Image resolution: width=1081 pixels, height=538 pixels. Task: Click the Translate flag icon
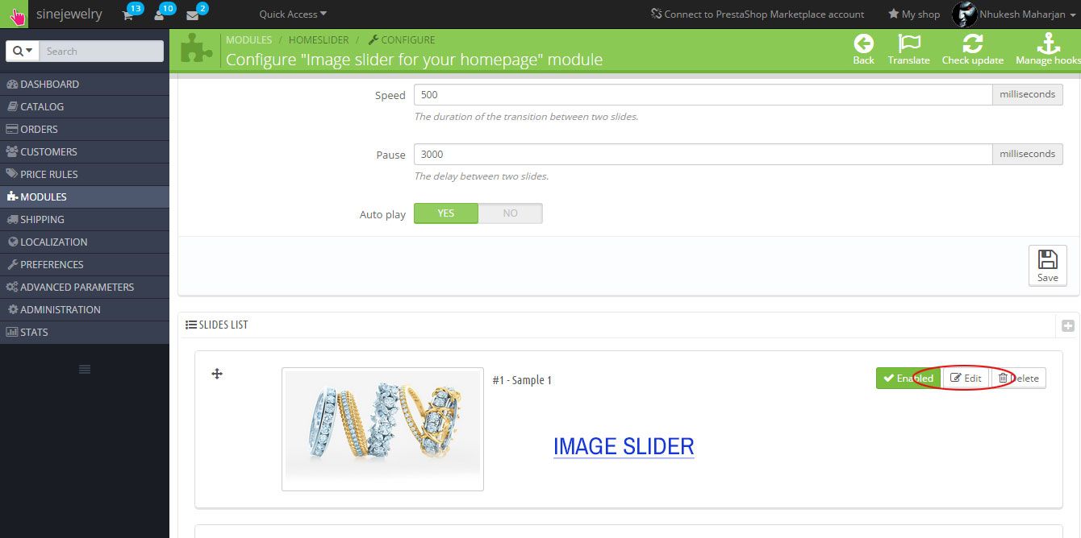point(909,43)
